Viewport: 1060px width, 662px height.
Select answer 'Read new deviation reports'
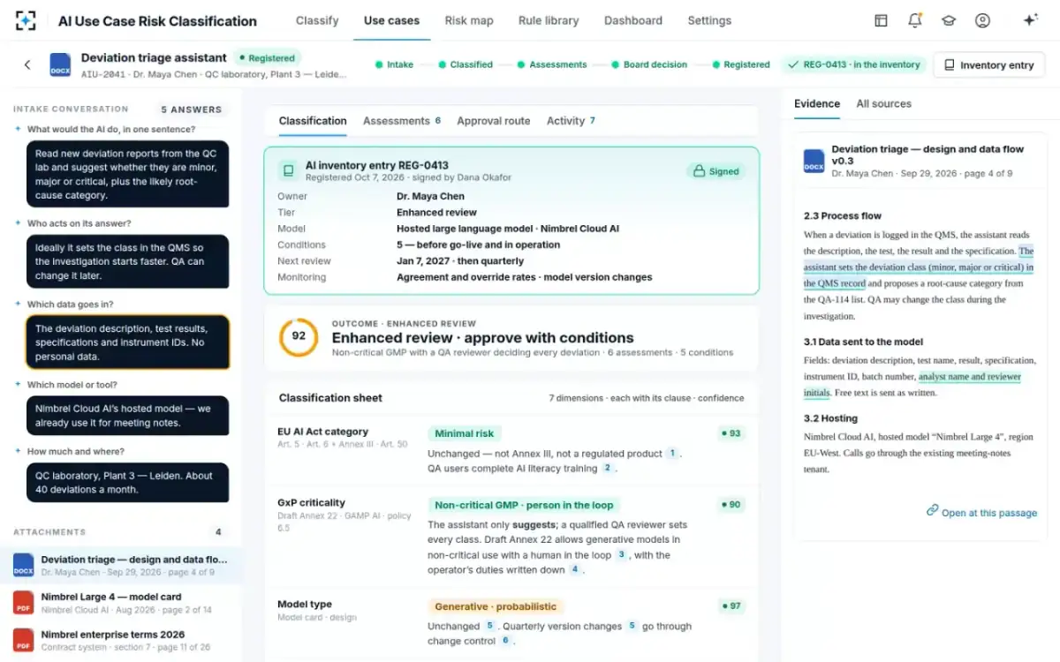click(x=127, y=174)
